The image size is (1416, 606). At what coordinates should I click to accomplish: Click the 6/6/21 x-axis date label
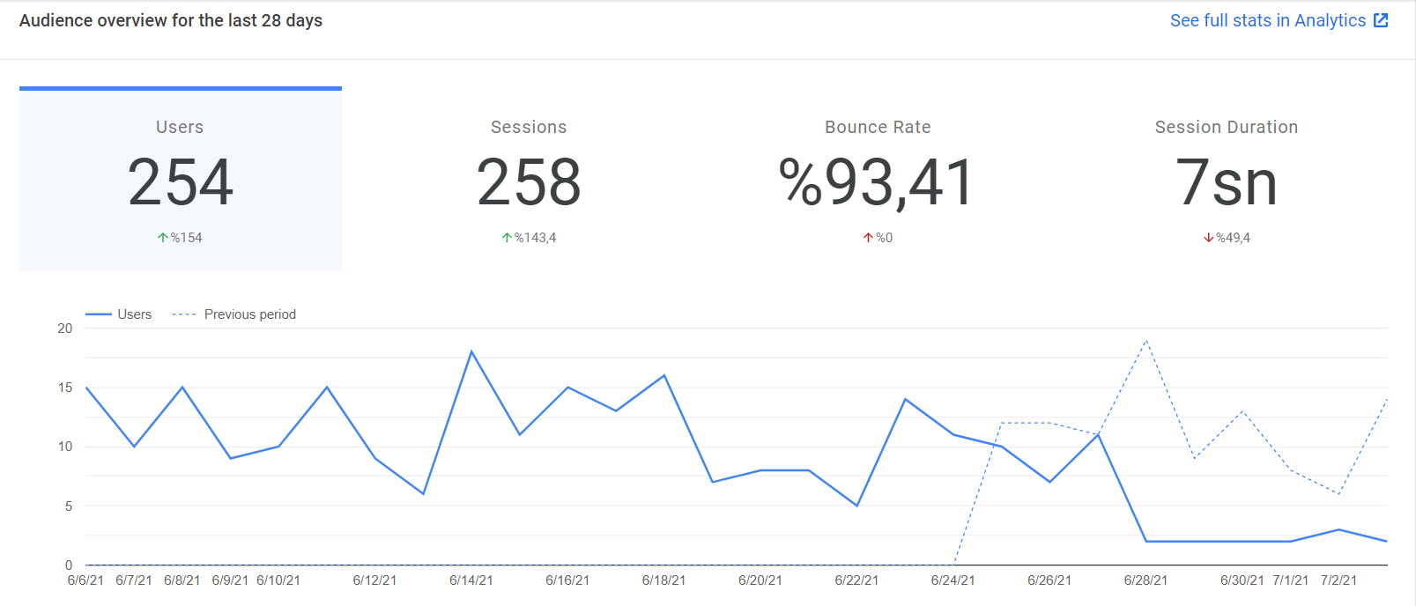(x=85, y=580)
